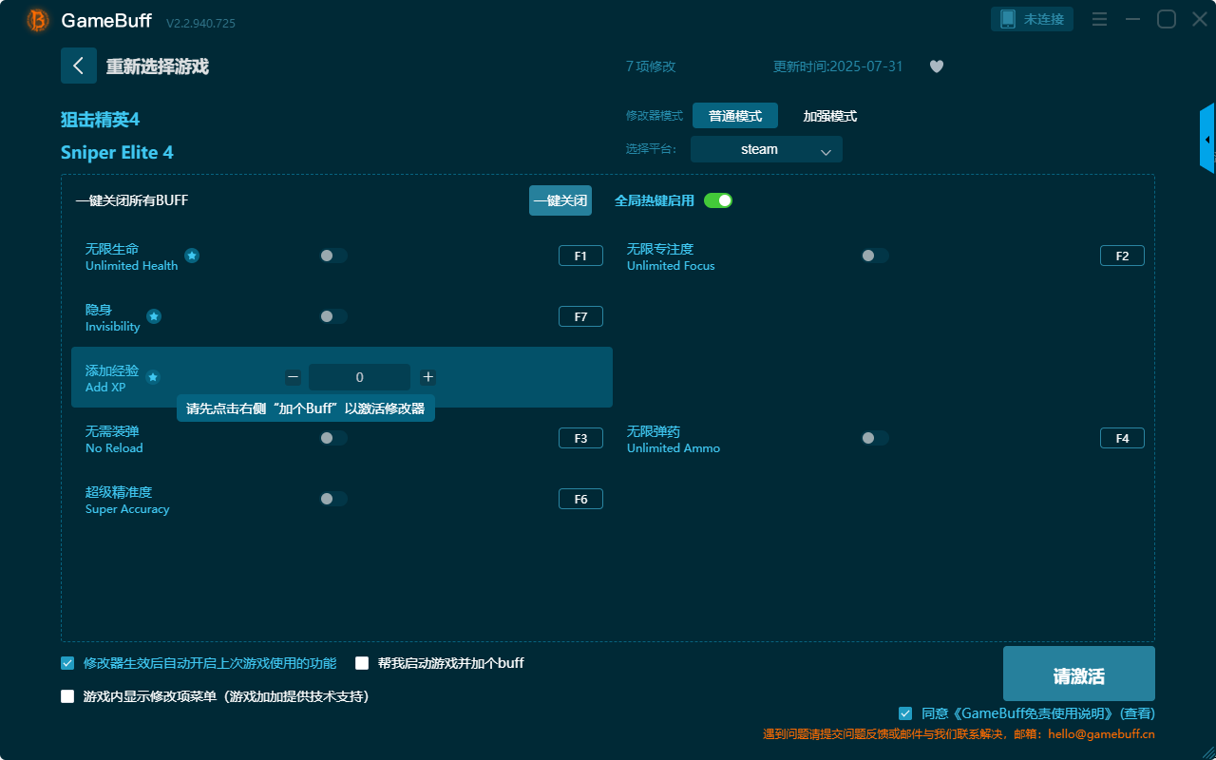This screenshot has width=1216, height=760.
Task: Click the 无限生命 Unlimited Health label
Action: pyautogui.click(x=132, y=256)
